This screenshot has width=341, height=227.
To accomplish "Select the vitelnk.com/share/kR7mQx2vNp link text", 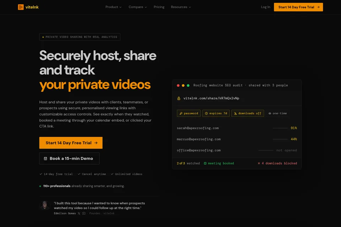I will pos(211,98).
